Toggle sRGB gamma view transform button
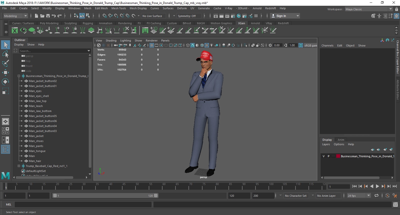Screen dimensions: 400x215 click(301, 45)
